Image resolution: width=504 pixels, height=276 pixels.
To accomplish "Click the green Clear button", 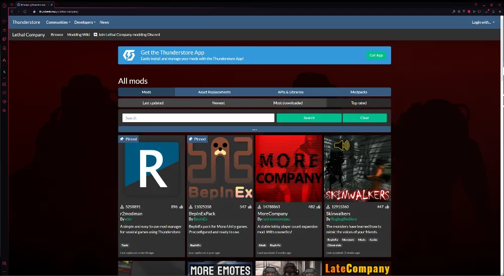I will (x=364, y=118).
